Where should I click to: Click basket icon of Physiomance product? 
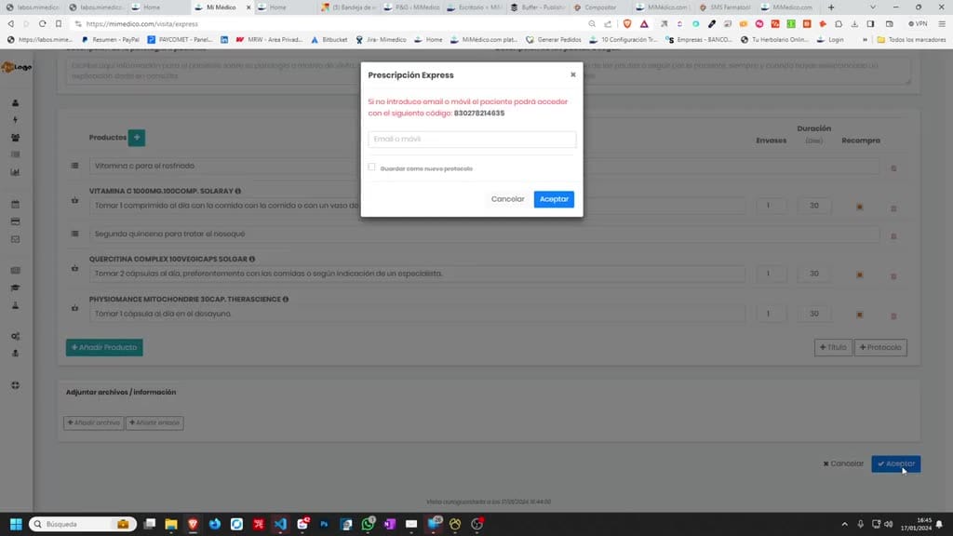(x=74, y=308)
